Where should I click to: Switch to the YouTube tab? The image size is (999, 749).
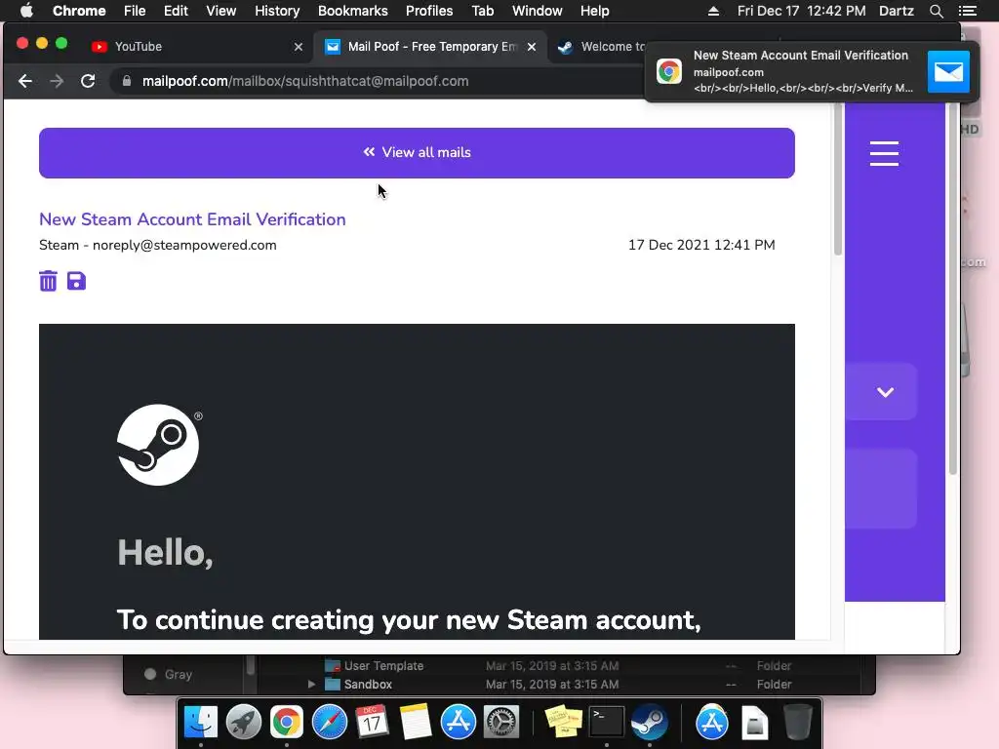[x=197, y=47]
